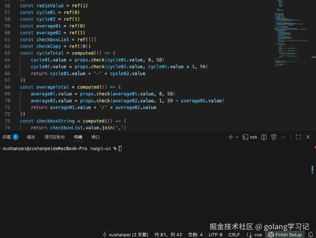This screenshot has height=238, width=316.
Task: Click 'checkCopy' on line 62
Action: (49, 46)
